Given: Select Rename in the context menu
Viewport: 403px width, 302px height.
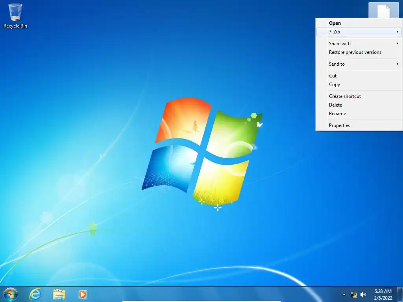Looking at the screenshot, I should (359, 114).
